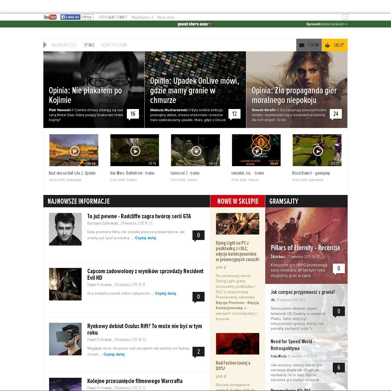The height and width of the screenshot is (391, 391).
Task: Click the YouTube logo icon
Action: pyautogui.click(x=50, y=17)
